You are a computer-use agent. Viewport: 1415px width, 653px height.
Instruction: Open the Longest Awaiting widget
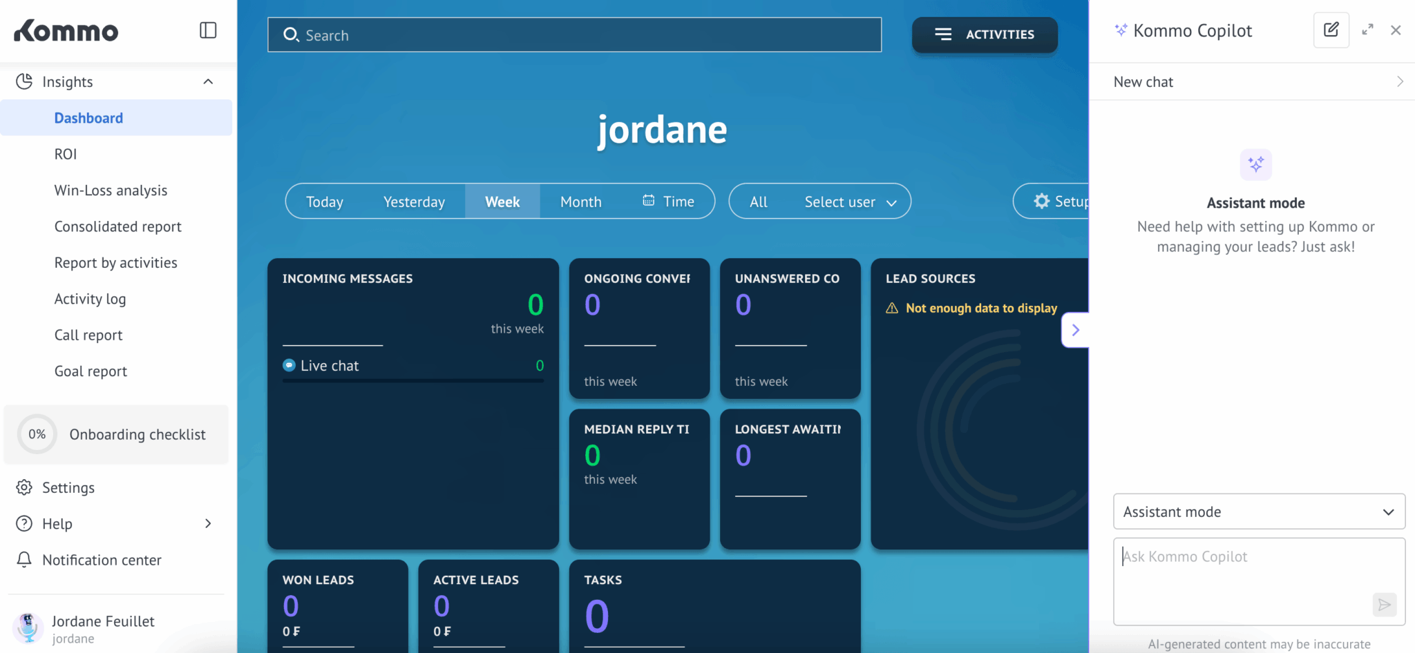[x=790, y=479]
